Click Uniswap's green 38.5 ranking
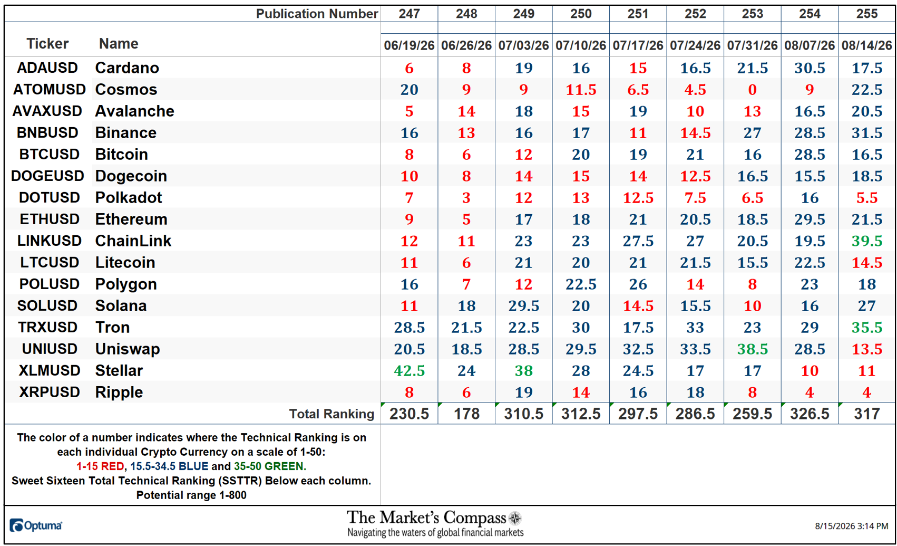The image size is (897, 546). 753,349
